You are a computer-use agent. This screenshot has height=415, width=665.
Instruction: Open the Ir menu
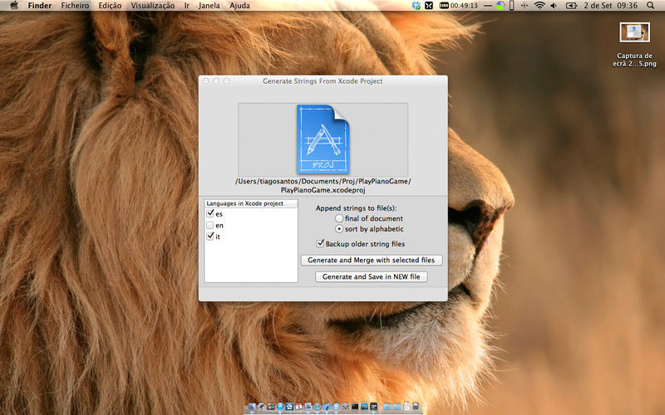tap(186, 6)
